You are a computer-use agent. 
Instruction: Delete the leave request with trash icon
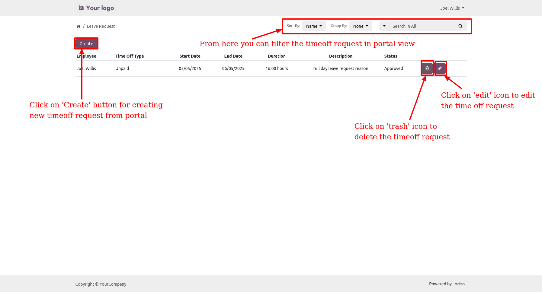tap(427, 68)
